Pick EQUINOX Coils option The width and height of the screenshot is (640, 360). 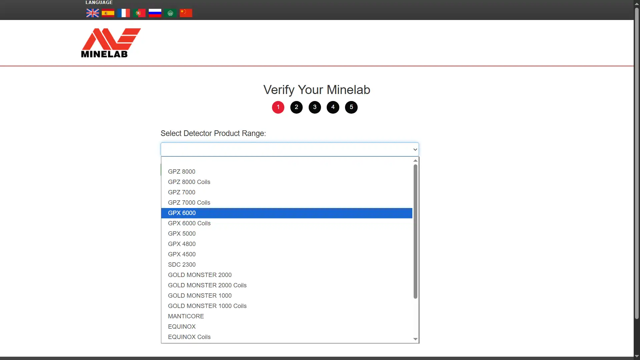287,337
